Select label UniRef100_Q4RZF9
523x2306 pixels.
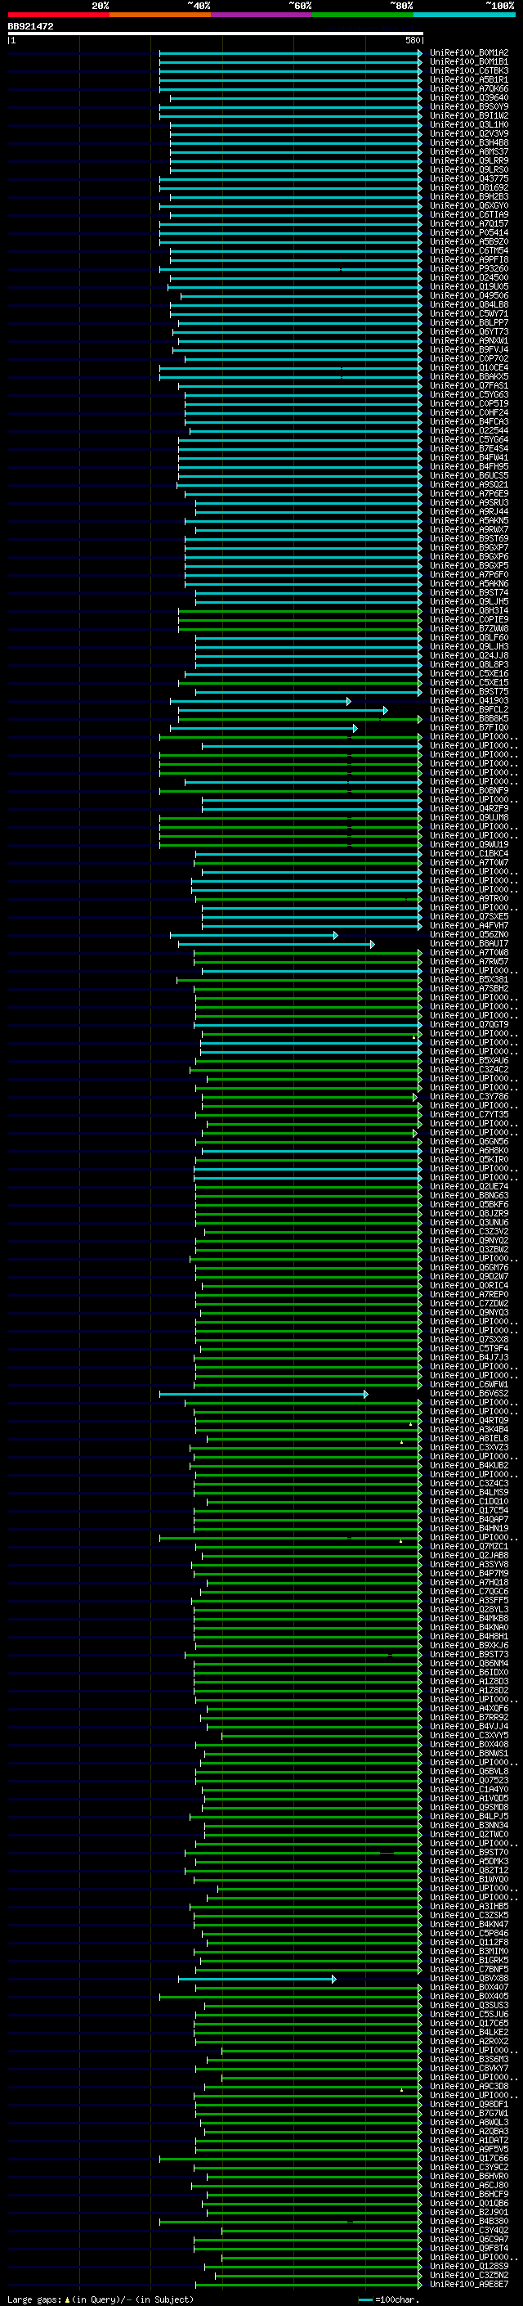pos(468,808)
